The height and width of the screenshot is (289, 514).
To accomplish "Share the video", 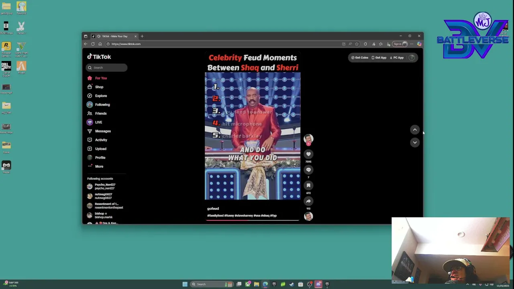I will coord(308,201).
